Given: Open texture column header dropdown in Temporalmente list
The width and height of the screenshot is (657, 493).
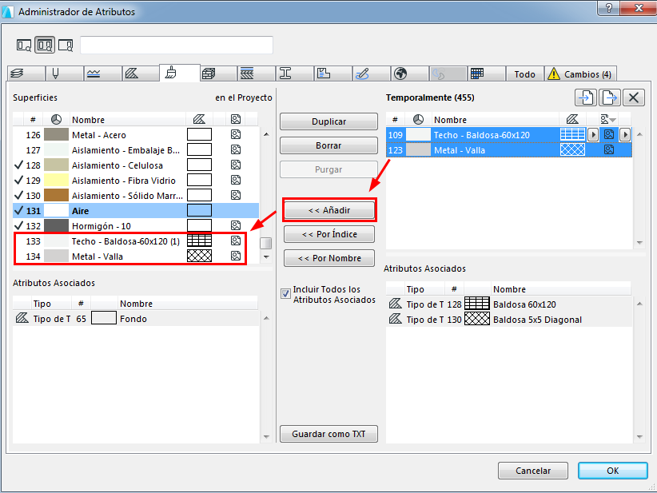Looking at the screenshot, I should coord(608,120).
